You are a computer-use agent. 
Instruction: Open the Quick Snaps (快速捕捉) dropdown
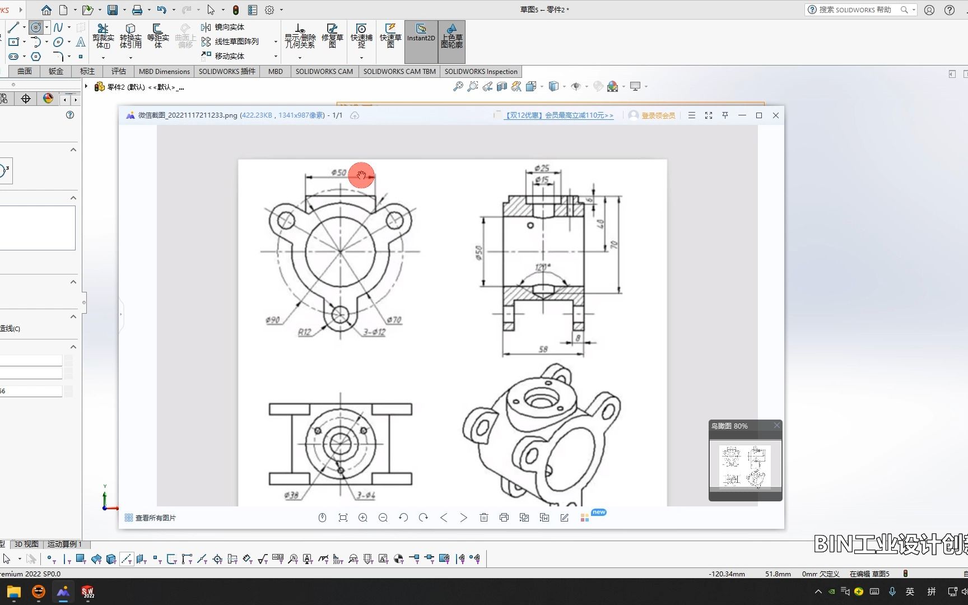tap(361, 57)
